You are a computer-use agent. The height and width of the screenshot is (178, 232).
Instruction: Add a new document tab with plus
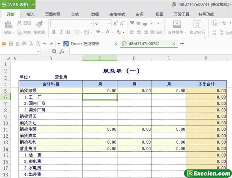[x=182, y=44]
